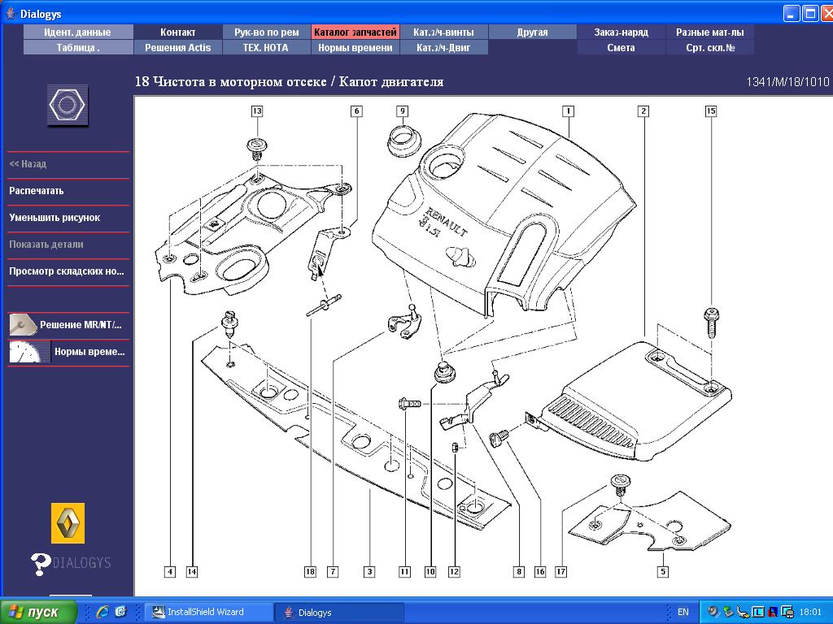Select part callout number 6 box
Image resolution: width=833 pixels, height=624 pixels.
coord(356,110)
